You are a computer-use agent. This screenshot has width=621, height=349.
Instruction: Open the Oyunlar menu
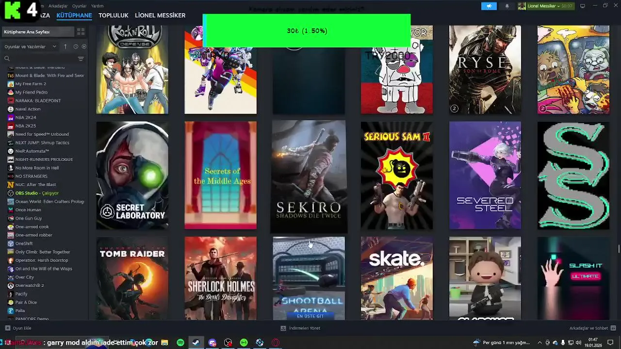pyautogui.click(x=79, y=6)
